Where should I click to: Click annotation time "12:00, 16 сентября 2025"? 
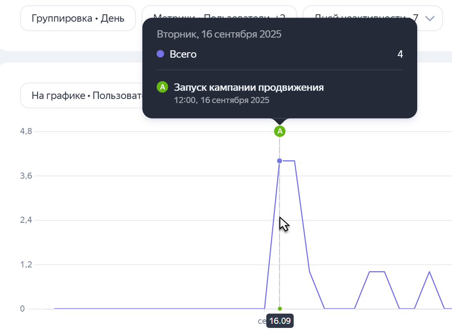[221, 100]
